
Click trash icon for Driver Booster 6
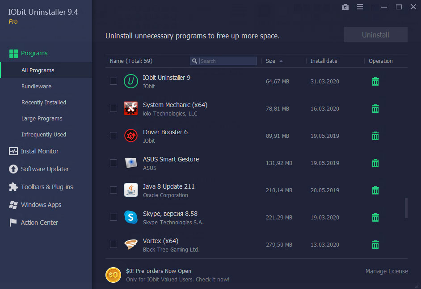[x=375, y=136]
